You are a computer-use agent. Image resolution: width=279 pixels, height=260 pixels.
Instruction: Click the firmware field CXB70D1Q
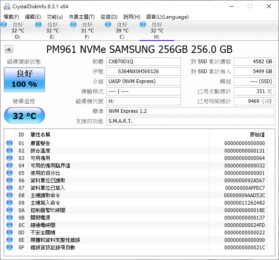click(144, 62)
